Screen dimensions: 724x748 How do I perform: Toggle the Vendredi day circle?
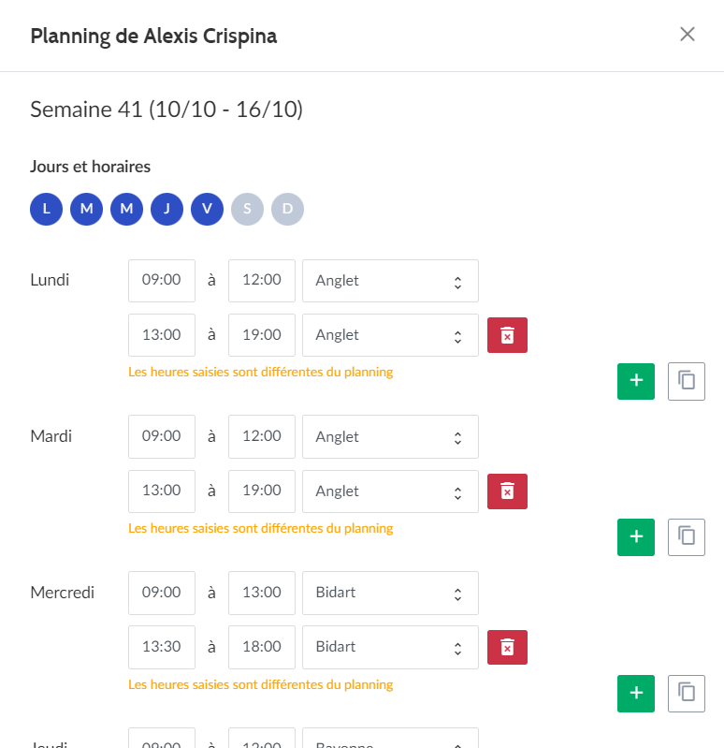(x=208, y=209)
